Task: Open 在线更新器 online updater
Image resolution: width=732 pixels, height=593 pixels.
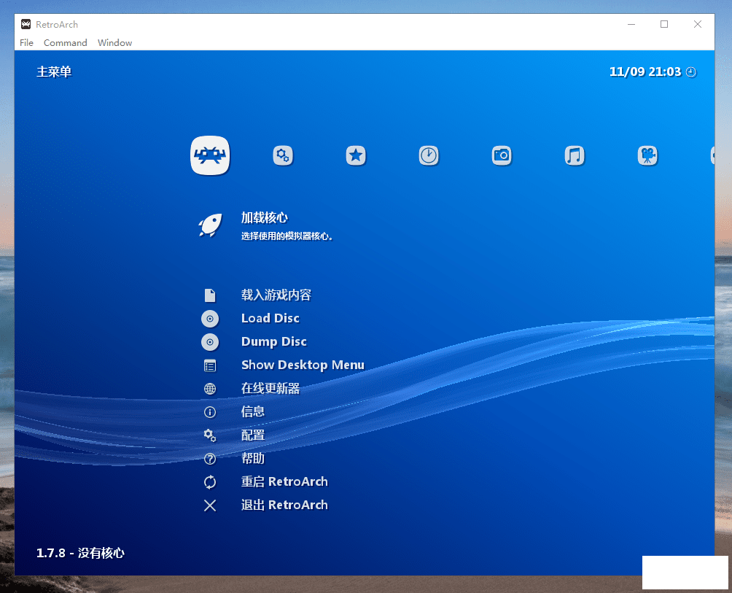Action: click(x=270, y=389)
